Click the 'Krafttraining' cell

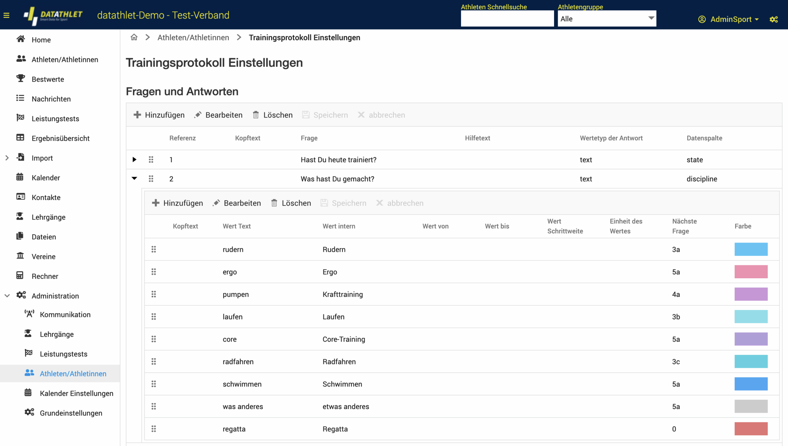tap(343, 294)
